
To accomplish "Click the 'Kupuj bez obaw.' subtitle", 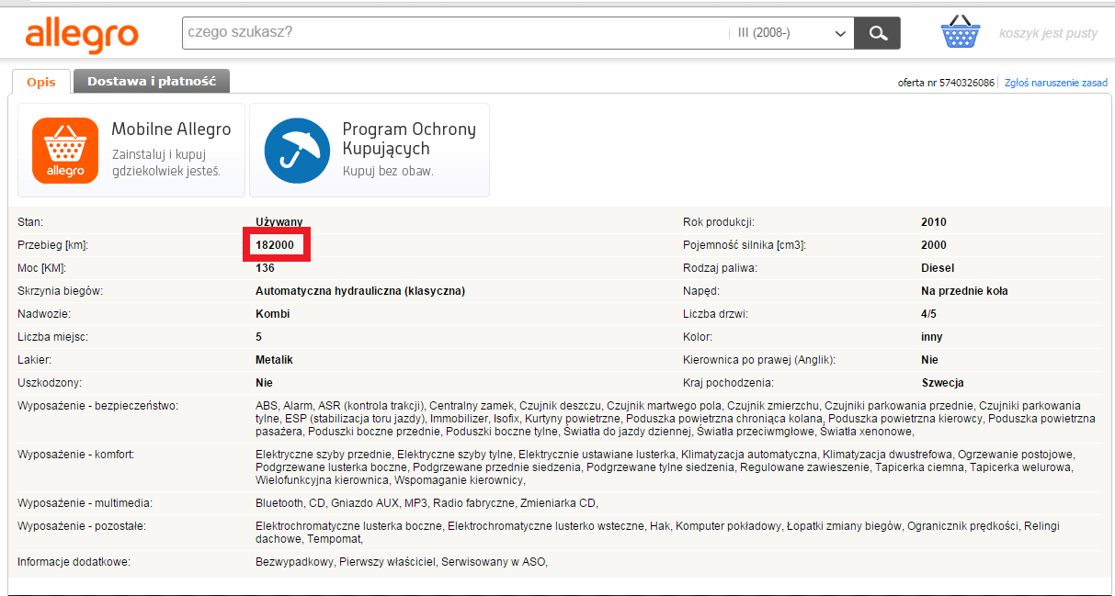I will tap(388, 171).
